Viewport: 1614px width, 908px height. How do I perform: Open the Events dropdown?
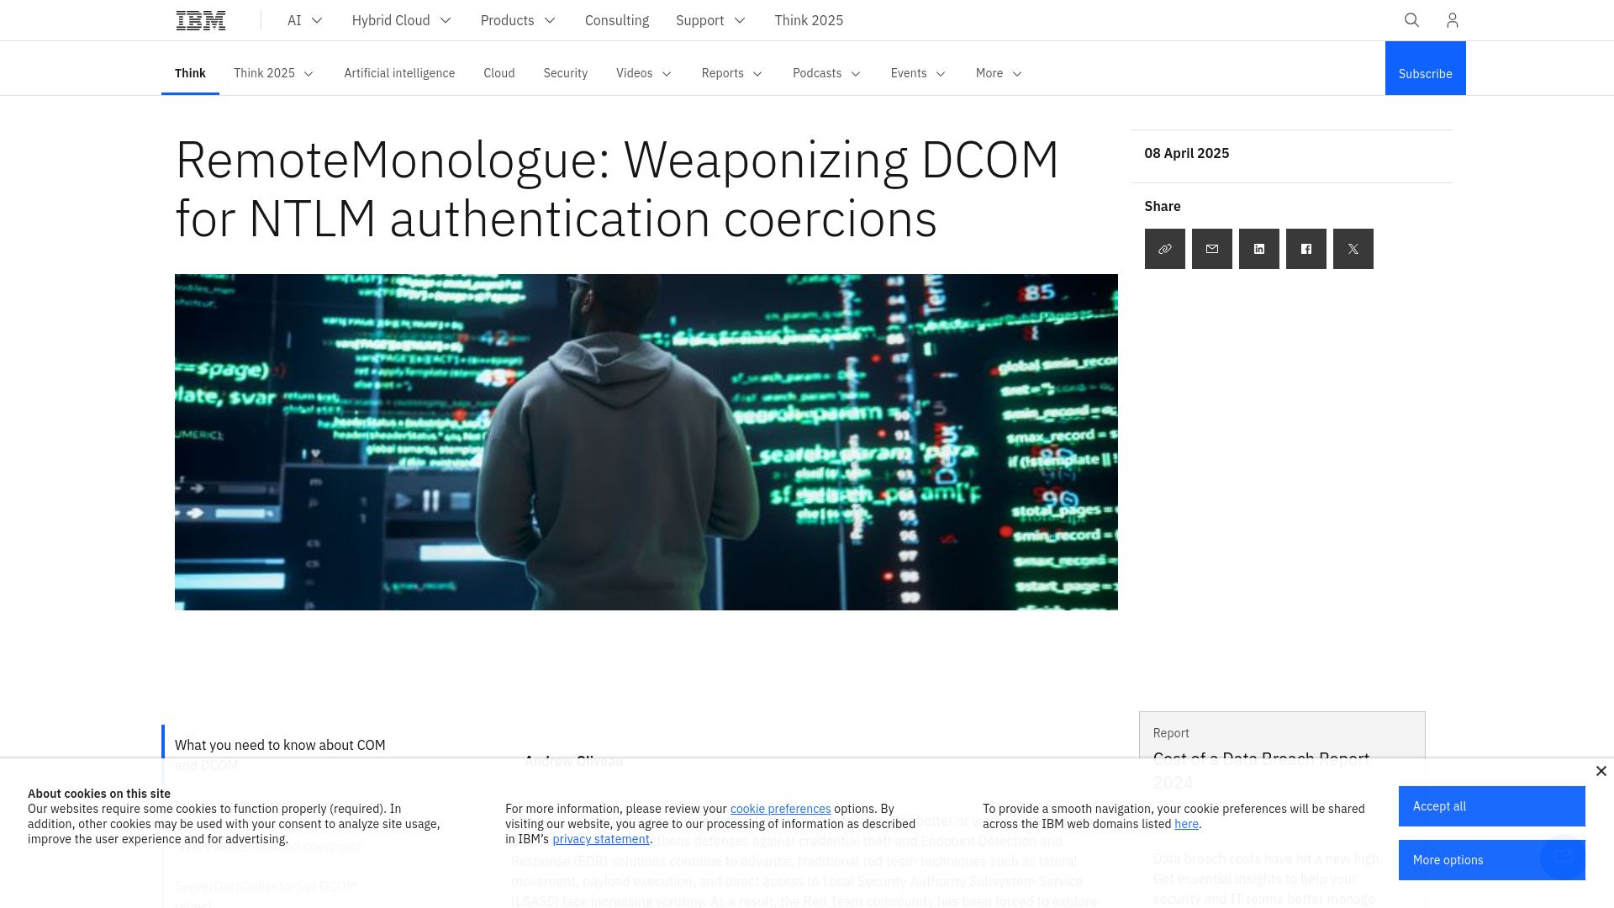(x=918, y=73)
